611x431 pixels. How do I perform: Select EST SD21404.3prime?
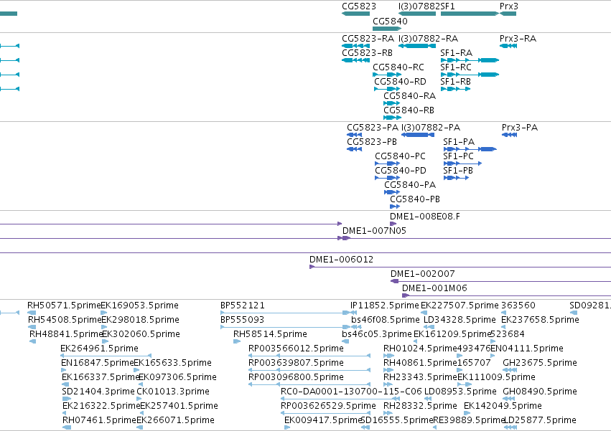pos(67,399)
